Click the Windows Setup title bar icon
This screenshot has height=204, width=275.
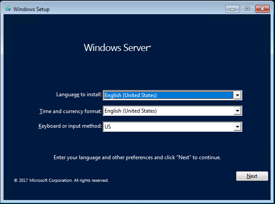8,8
